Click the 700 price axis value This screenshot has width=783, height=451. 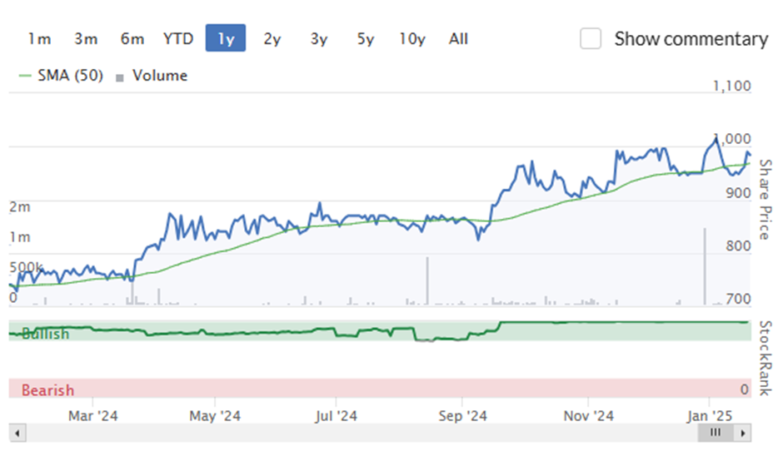[738, 299]
